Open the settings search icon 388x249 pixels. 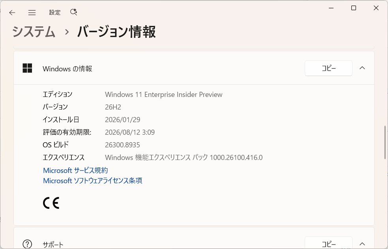74,12
